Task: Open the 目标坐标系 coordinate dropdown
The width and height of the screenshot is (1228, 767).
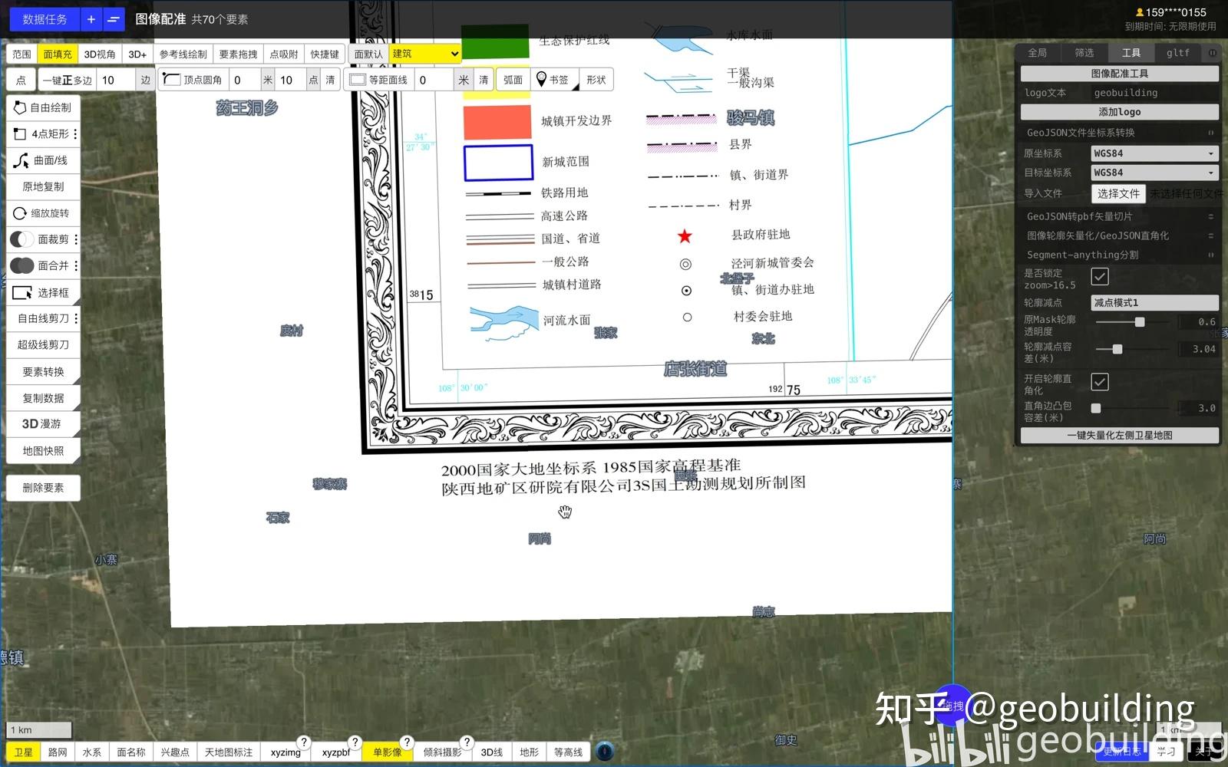Action: (x=1154, y=172)
